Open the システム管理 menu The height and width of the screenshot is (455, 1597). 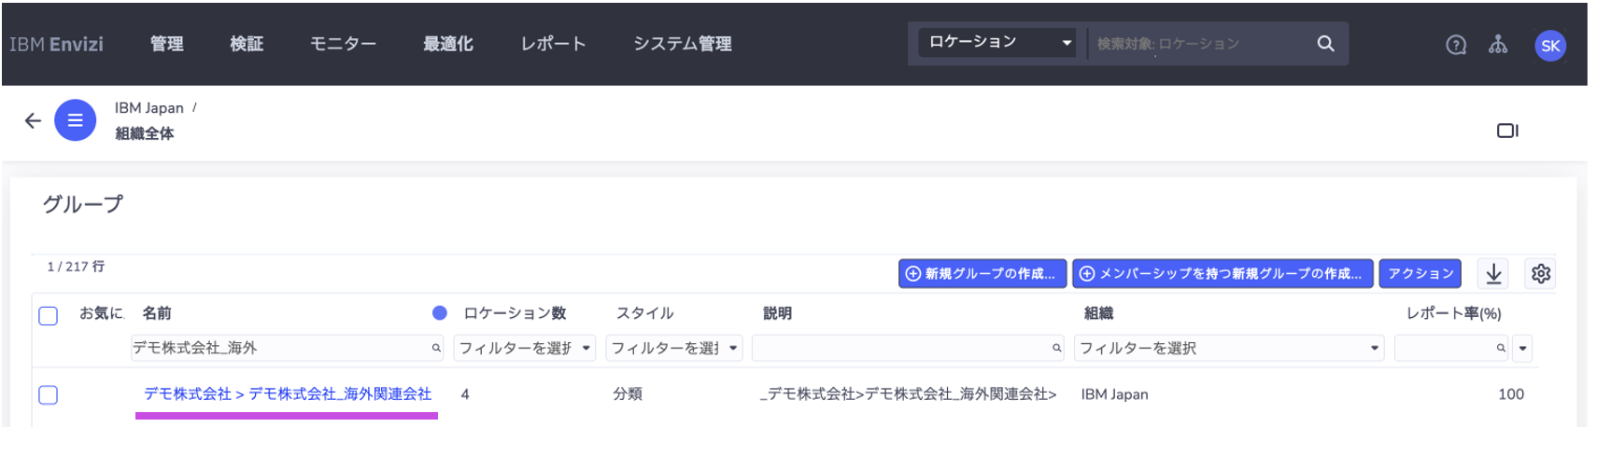tap(682, 44)
